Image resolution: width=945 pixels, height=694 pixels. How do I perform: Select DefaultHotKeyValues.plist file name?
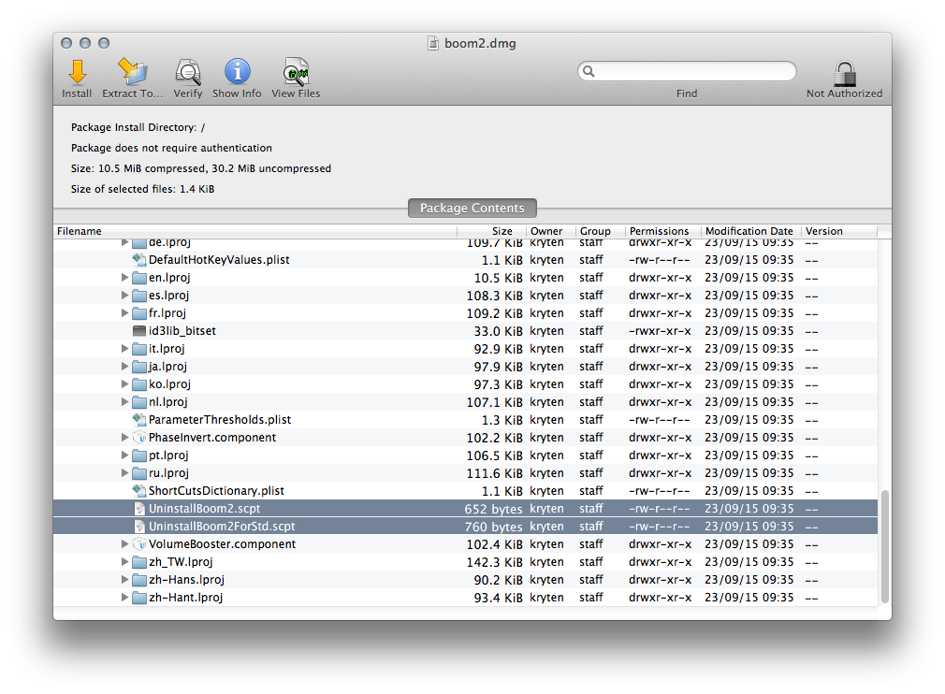[x=219, y=260]
